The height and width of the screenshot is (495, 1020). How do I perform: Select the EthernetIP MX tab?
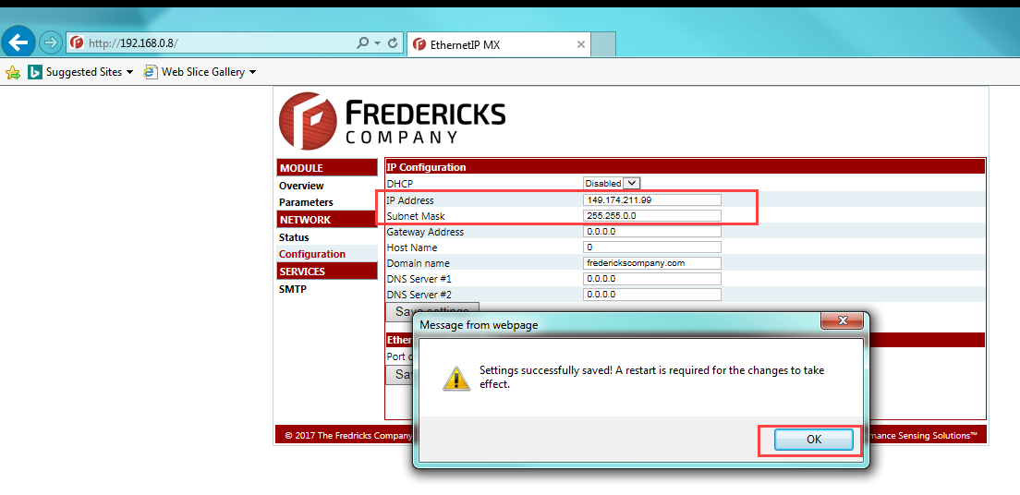click(x=498, y=44)
